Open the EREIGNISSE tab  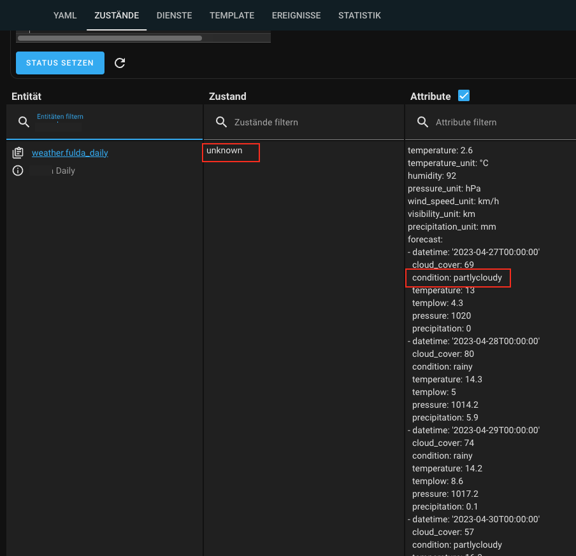(296, 15)
